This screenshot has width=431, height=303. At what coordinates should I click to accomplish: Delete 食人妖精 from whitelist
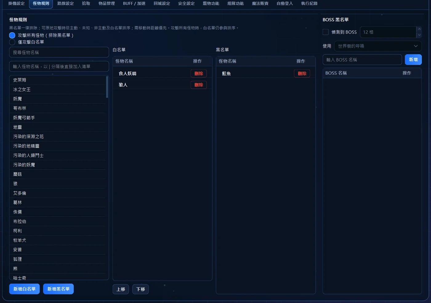pos(199,74)
